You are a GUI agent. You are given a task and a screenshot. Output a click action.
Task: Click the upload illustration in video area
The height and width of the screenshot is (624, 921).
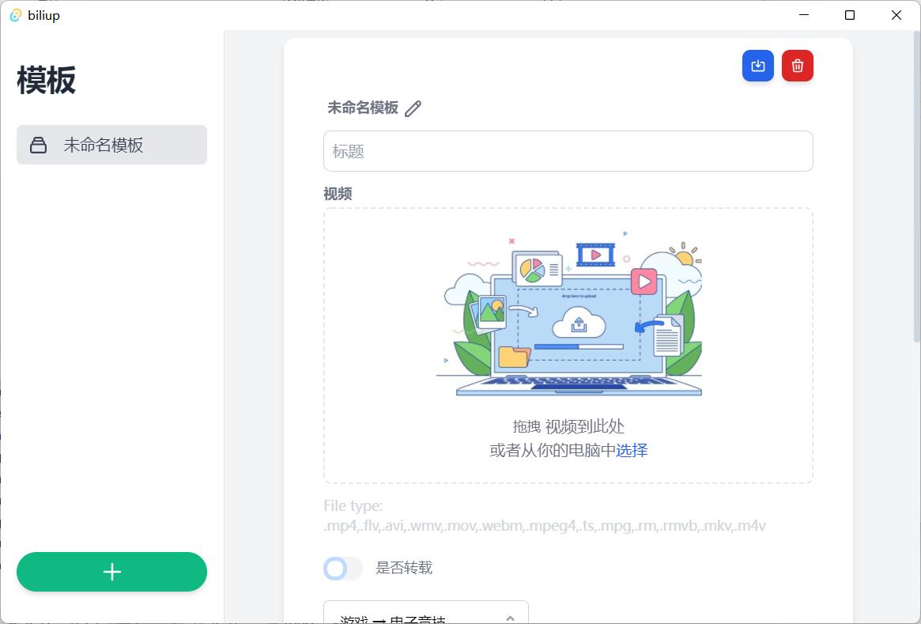568,316
